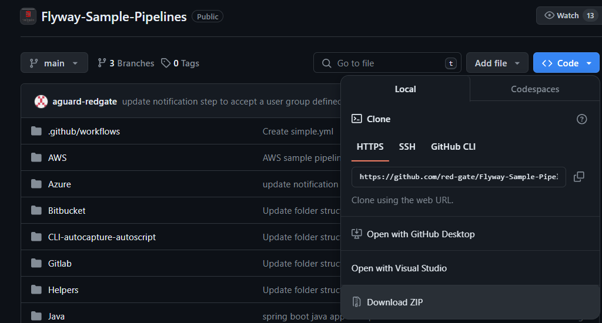
Task: Click the Public visibility badge
Action: [x=208, y=16]
